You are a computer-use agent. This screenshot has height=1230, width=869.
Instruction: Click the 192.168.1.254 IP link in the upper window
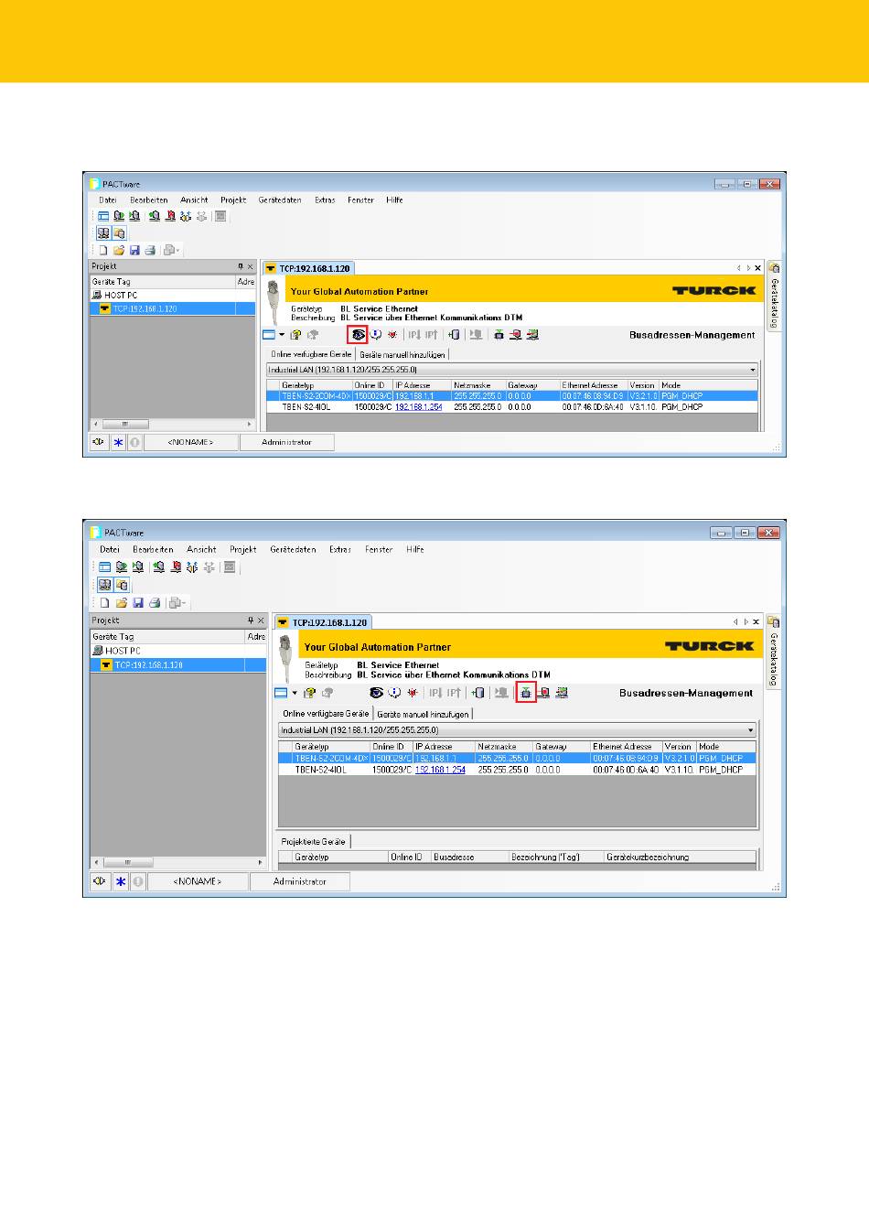click(x=418, y=407)
